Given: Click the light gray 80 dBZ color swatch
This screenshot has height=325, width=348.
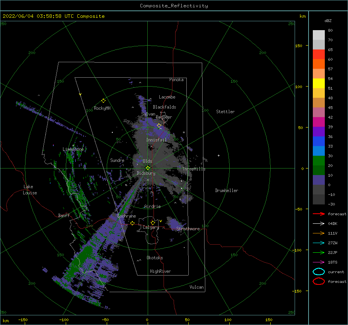Looking at the screenshot, I should click(x=319, y=35).
